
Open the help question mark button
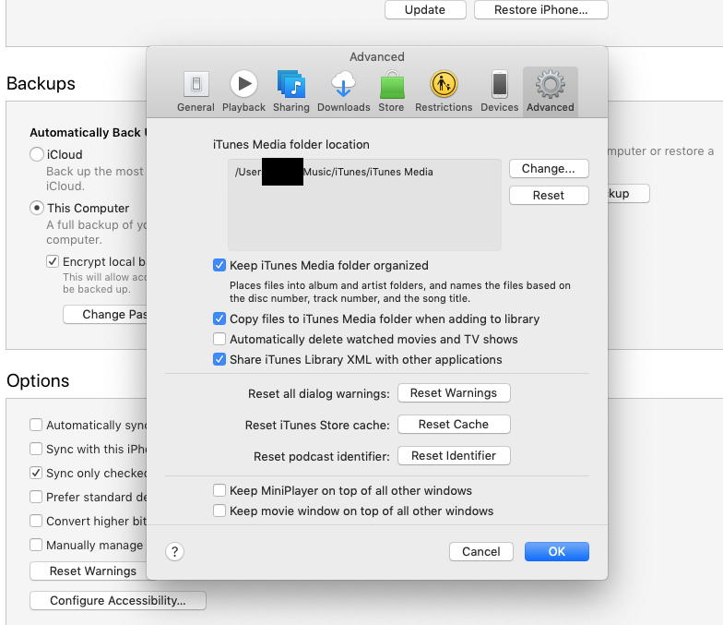coord(175,552)
